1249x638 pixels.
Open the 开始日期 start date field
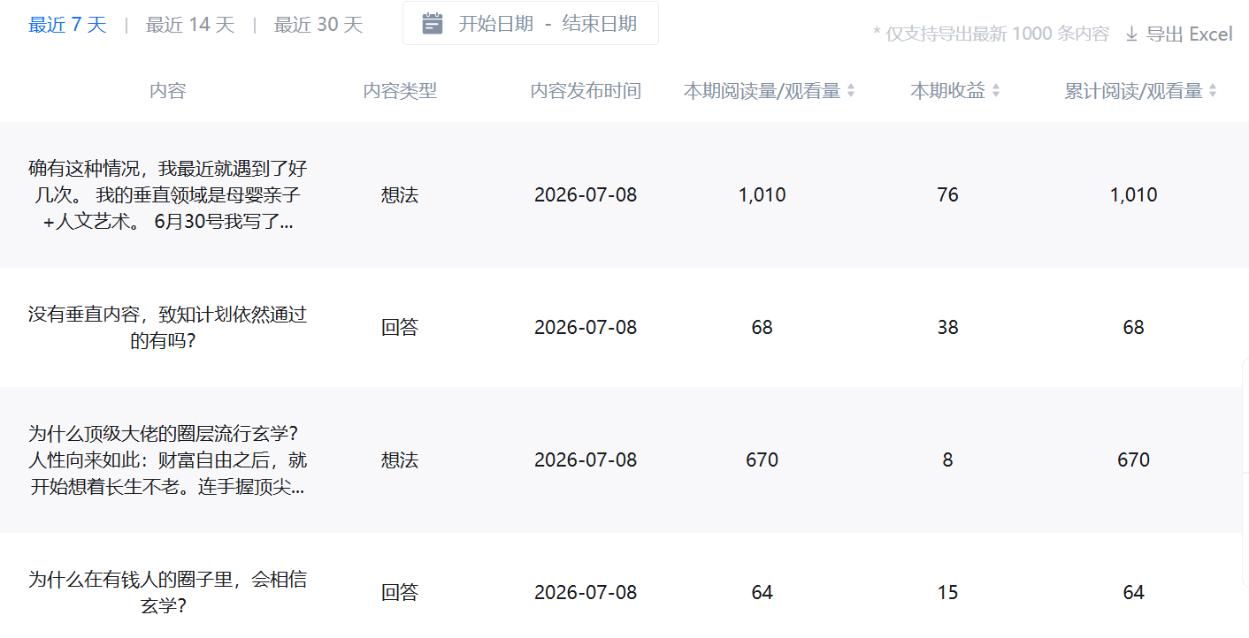[495, 24]
